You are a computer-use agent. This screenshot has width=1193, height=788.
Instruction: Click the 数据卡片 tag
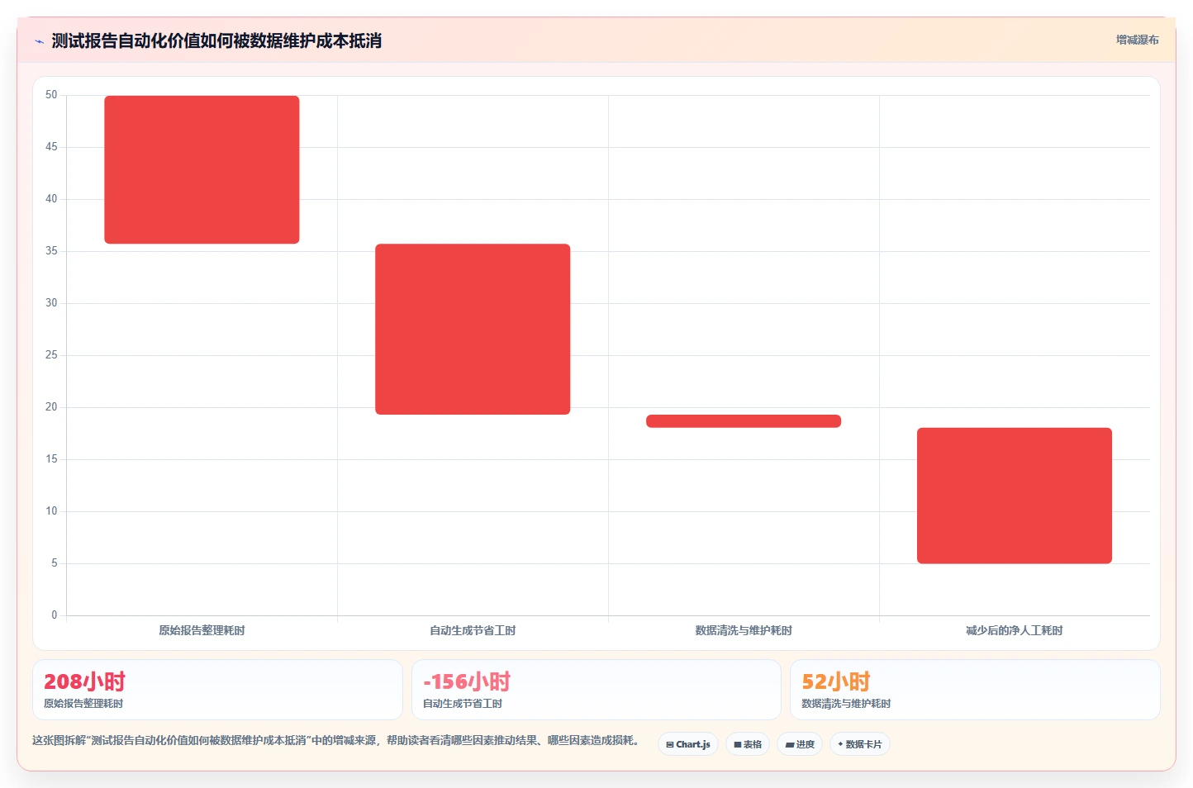click(860, 744)
